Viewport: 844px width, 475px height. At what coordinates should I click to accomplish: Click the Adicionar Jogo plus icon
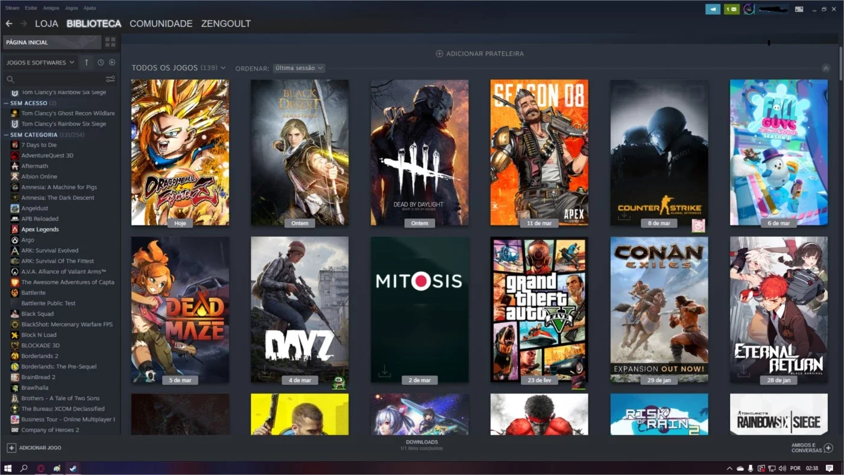point(11,448)
